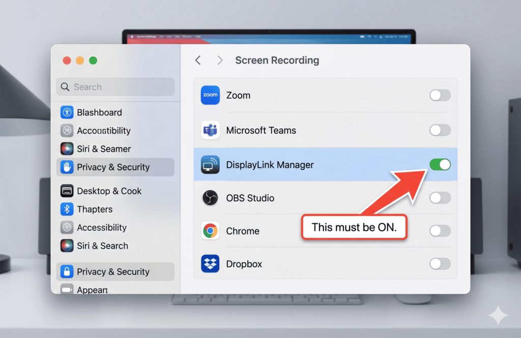Image resolution: width=521 pixels, height=338 pixels.
Task: Click the Chrome app icon
Action: click(210, 230)
